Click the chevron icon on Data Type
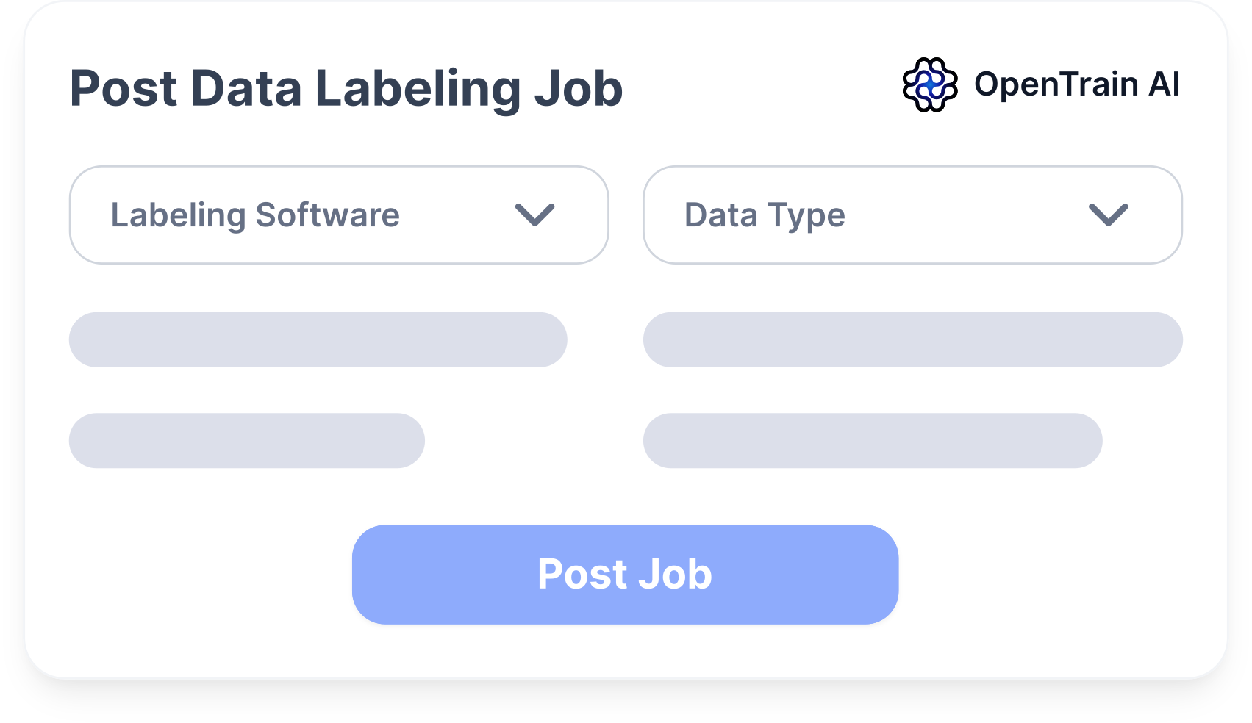This screenshot has width=1252, height=723. tap(1109, 215)
